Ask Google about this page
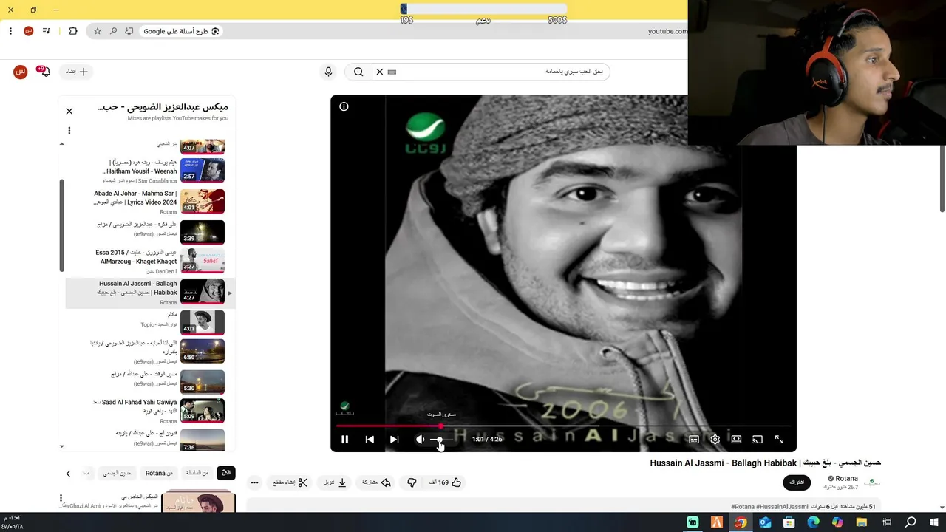The image size is (946, 532). coord(181,31)
